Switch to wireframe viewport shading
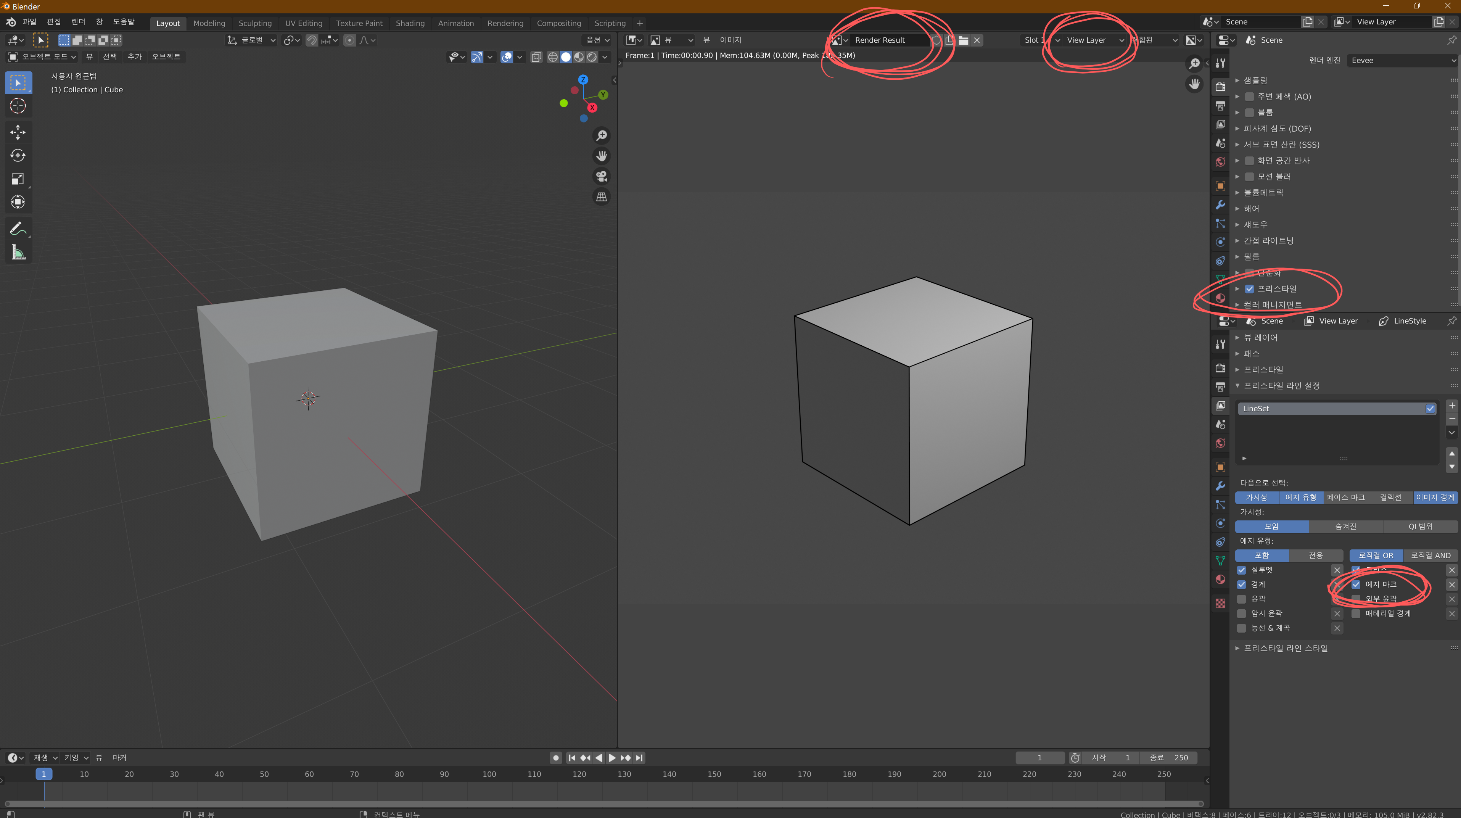Screen dimensions: 1461x818 coord(552,57)
